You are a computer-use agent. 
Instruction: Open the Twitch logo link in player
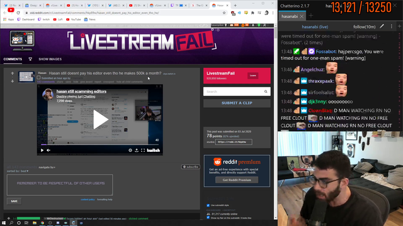pyautogui.click(x=154, y=151)
